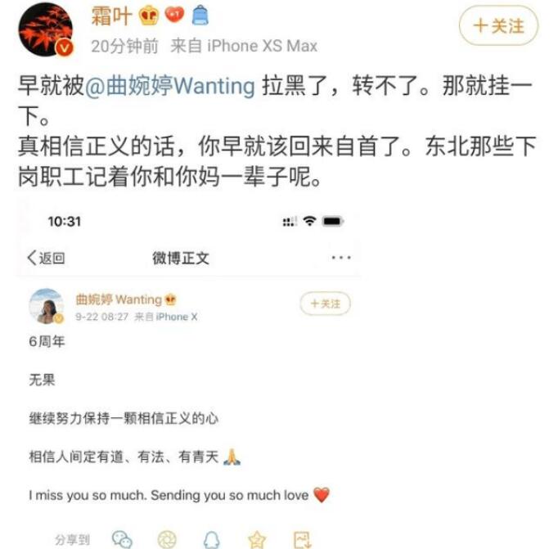This screenshot has width=558, height=549.
Task: Share to Qzone star icon
Action: [257, 540]
